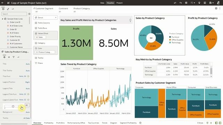This screenshot has width=223, height=125.
Task: Open the Segment Profitability canvas tab
Action: click(x=128, y=123)
